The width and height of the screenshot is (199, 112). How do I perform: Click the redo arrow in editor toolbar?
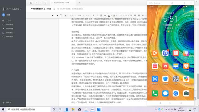57,15
